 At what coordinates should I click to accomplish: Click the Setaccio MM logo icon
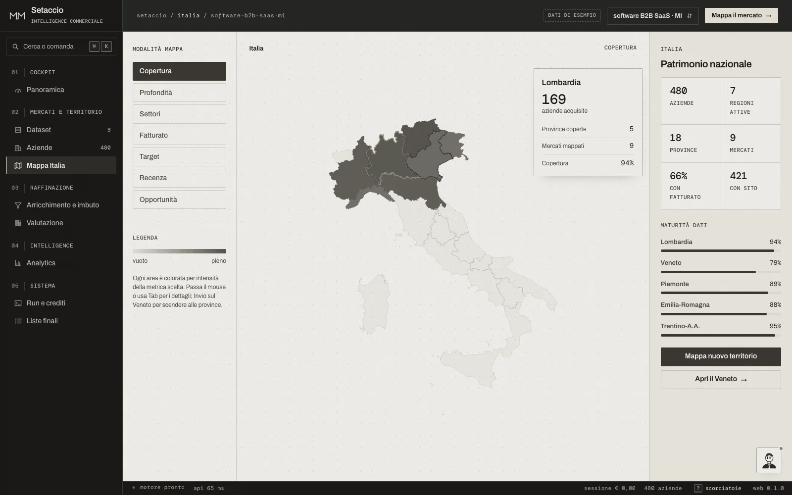(x=17, y=16)
